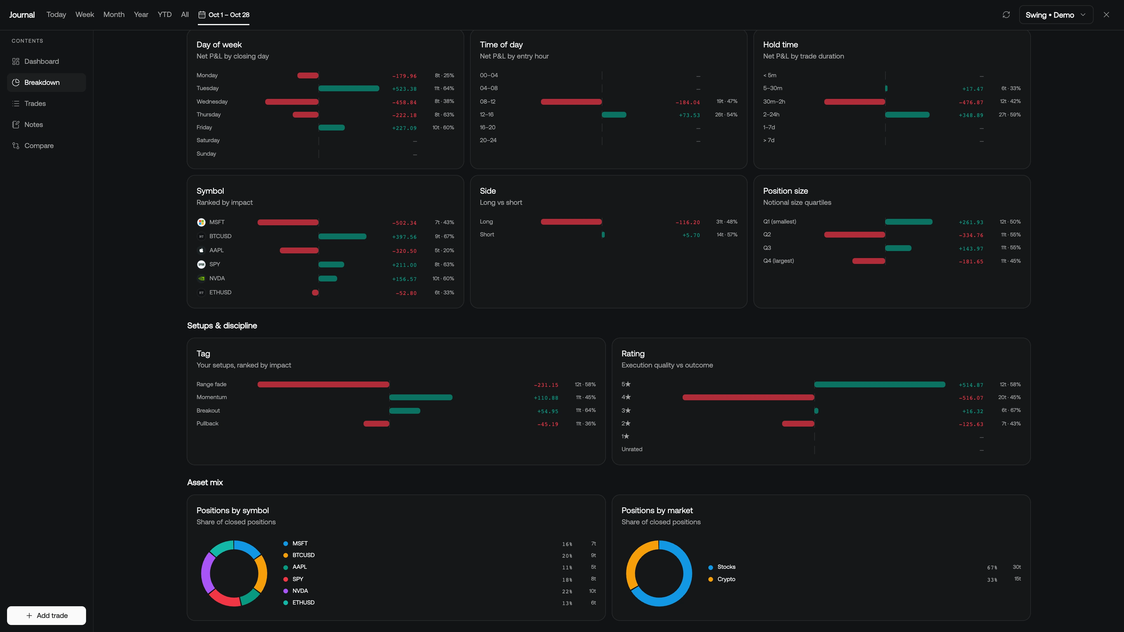Click the 30m–2h hold time label
The image size is (1124, 632).
click(x=774, y=102)
